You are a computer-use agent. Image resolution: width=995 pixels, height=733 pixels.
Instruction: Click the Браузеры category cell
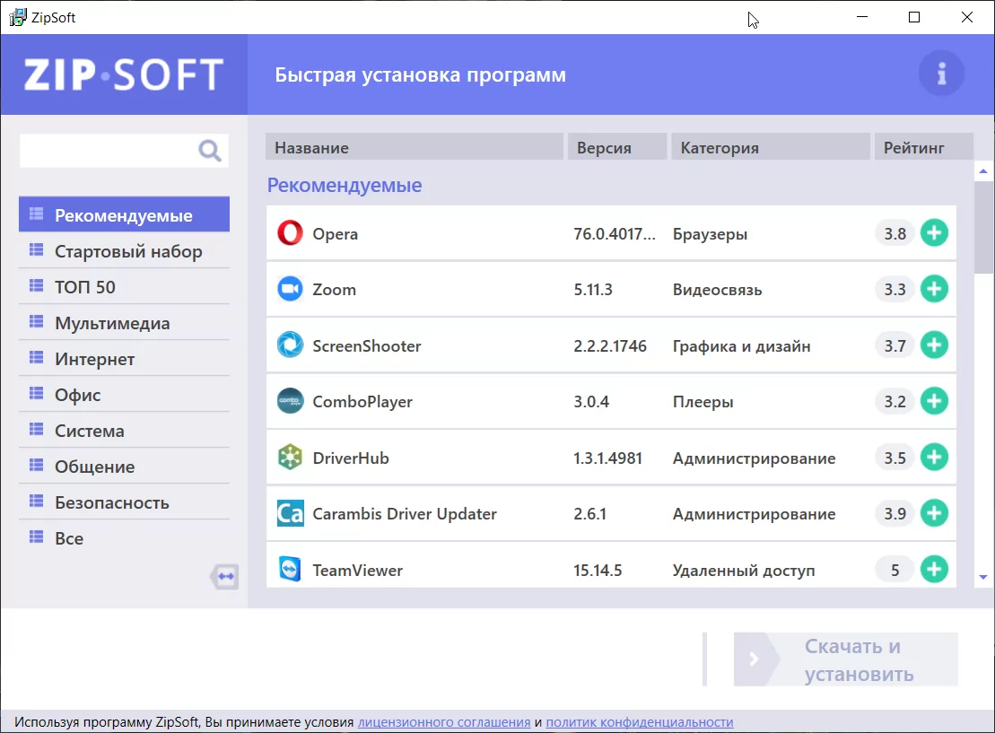click(710, 234)
